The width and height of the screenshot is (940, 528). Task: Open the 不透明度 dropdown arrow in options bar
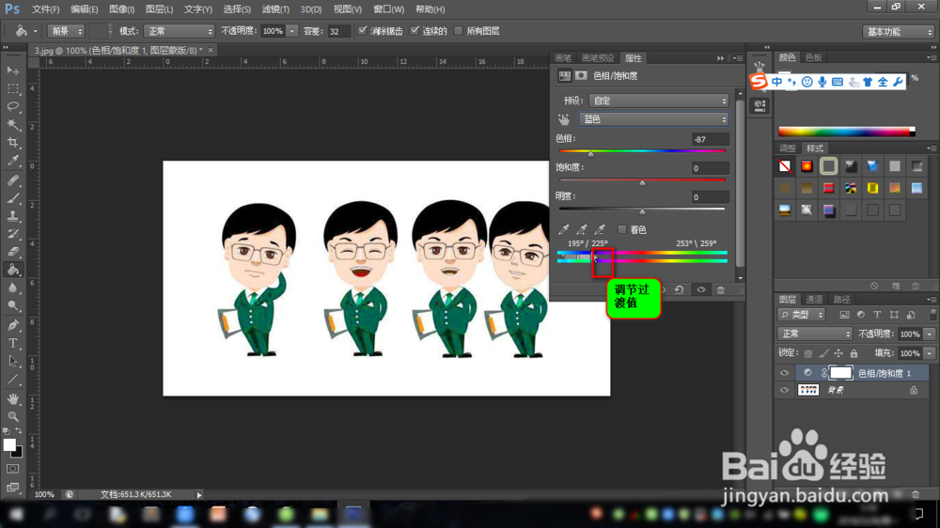coord(292,31)
